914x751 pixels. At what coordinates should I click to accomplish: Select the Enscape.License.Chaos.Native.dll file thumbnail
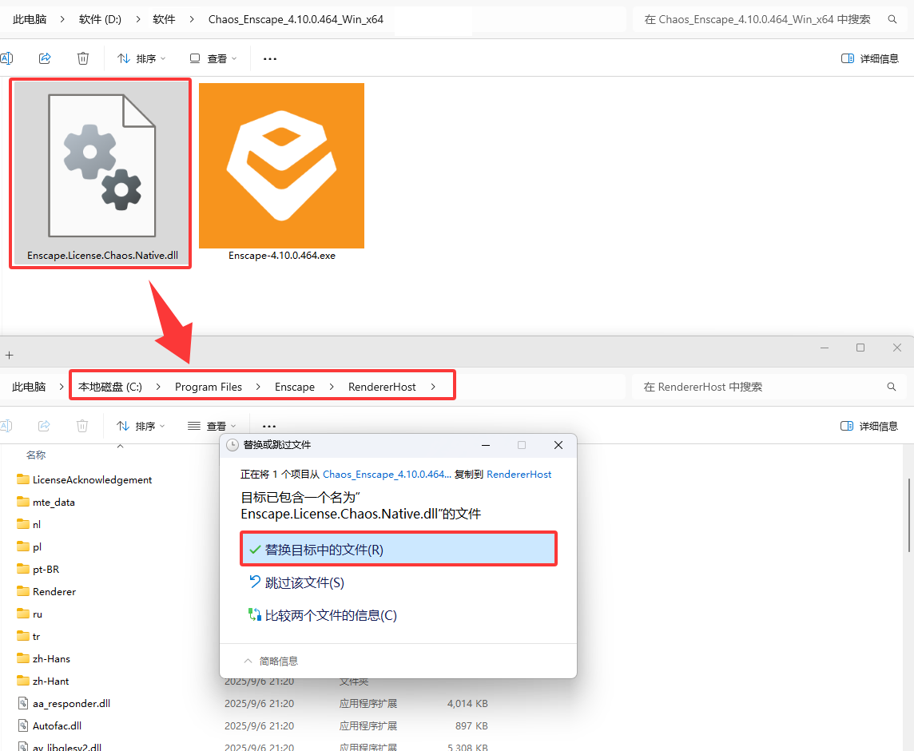(x=100, y=173)
